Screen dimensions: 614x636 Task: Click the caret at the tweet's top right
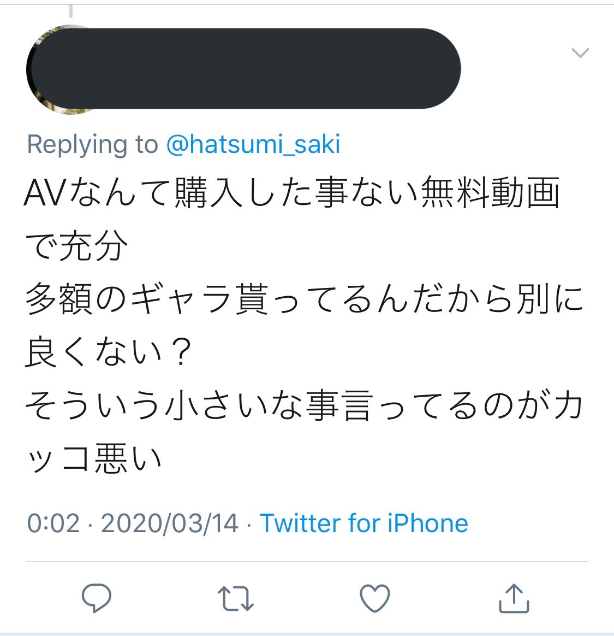point(580,53)
